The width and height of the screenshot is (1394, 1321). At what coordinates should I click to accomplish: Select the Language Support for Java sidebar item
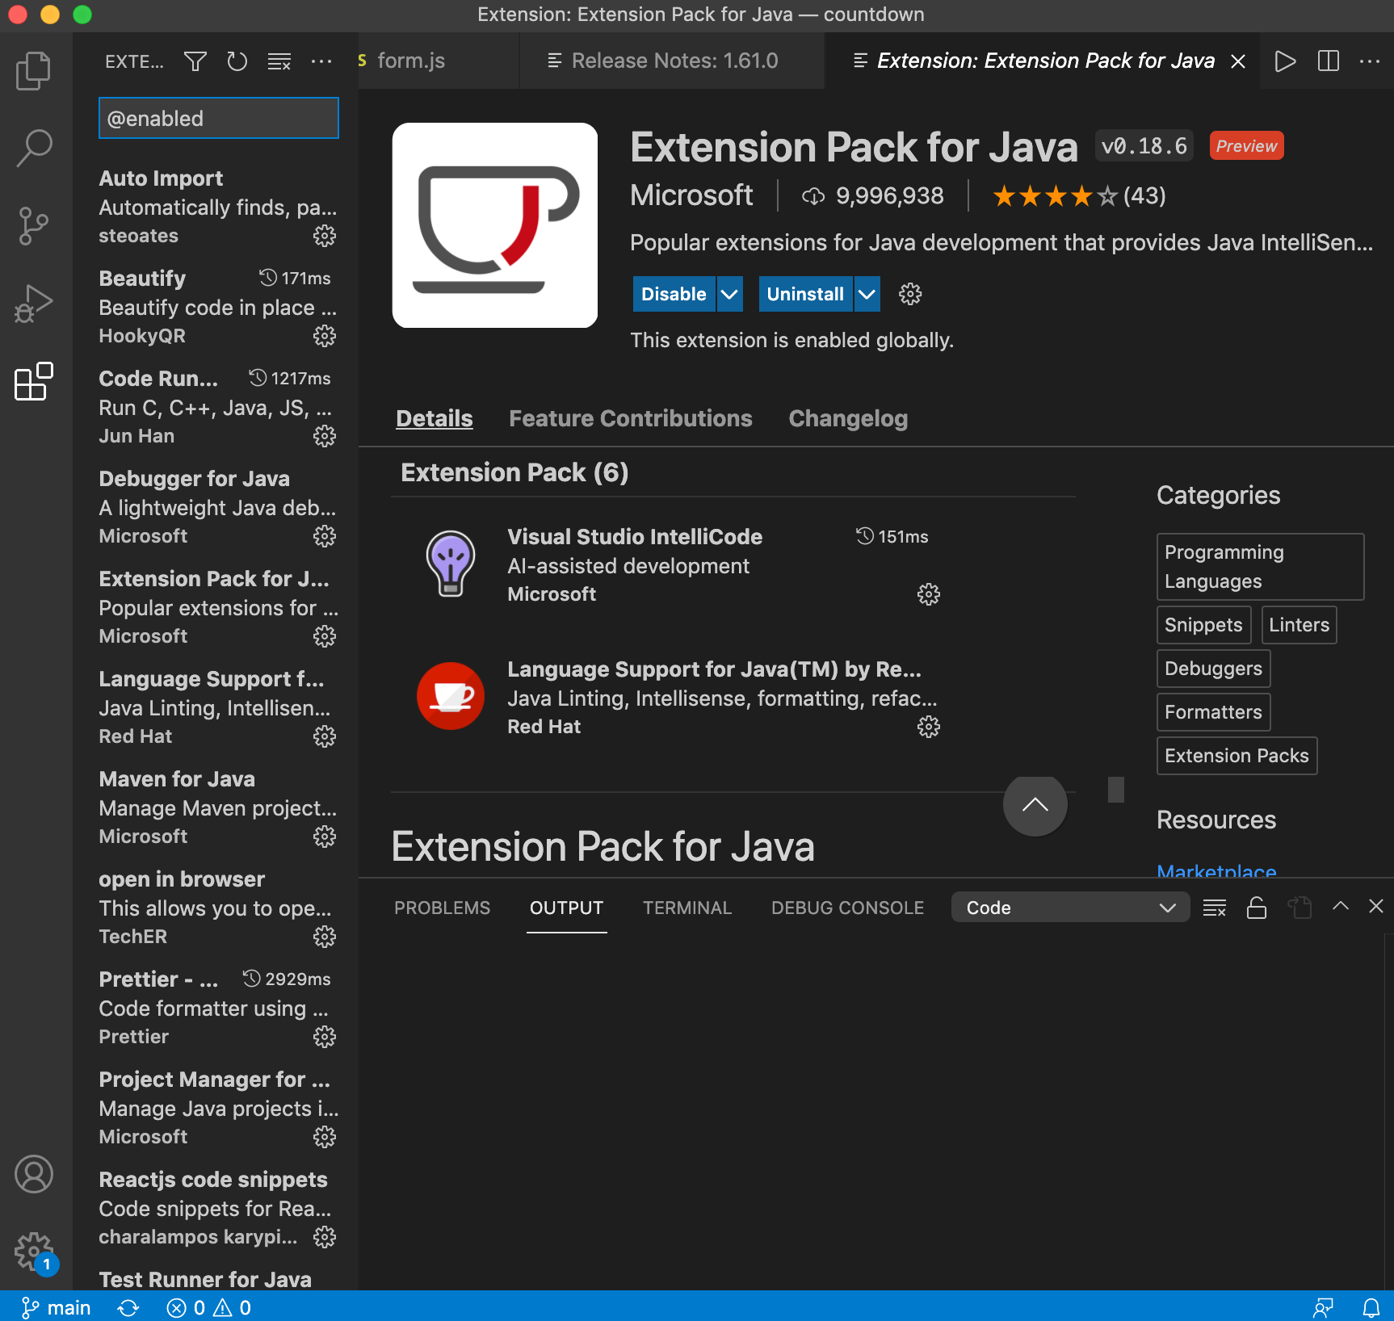[x=216, y=707]
